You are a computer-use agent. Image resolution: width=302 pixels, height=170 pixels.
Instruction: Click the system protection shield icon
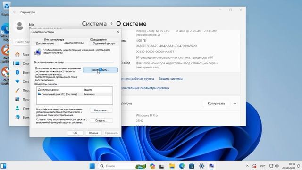(x=38, y=51)
